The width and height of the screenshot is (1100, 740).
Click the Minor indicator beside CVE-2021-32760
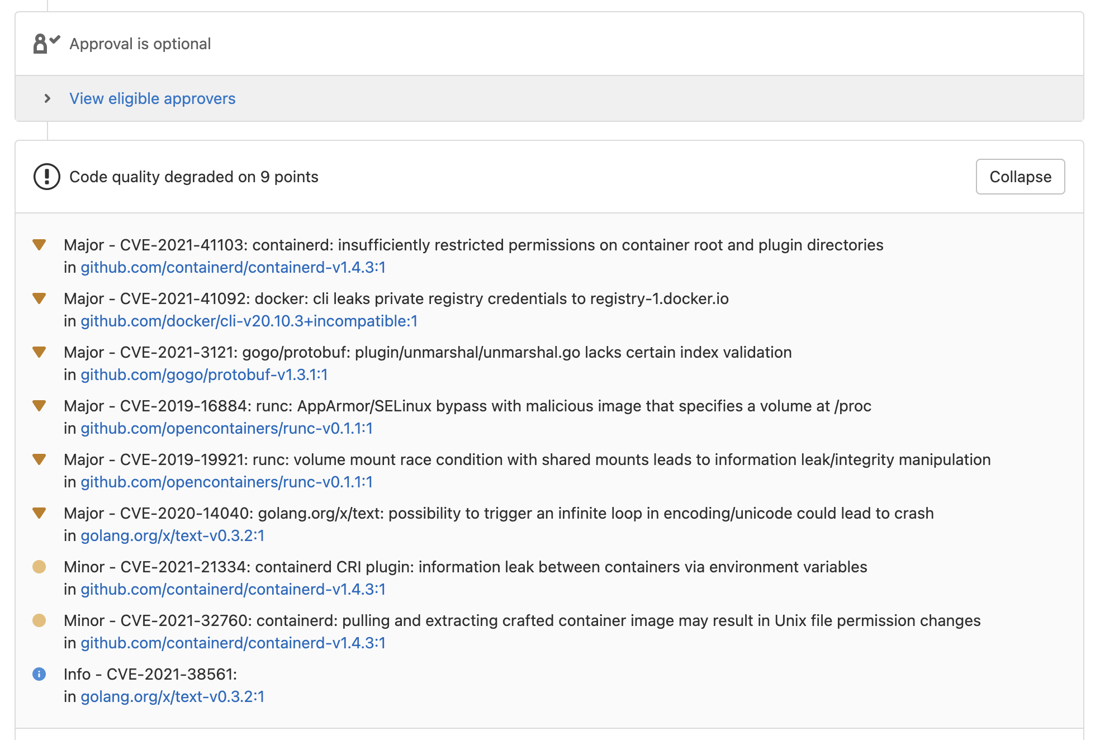tap(39, 620)
